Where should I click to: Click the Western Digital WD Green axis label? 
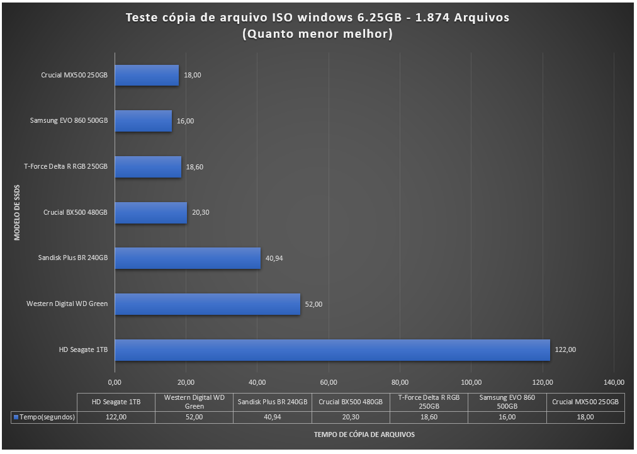point(67,304)
